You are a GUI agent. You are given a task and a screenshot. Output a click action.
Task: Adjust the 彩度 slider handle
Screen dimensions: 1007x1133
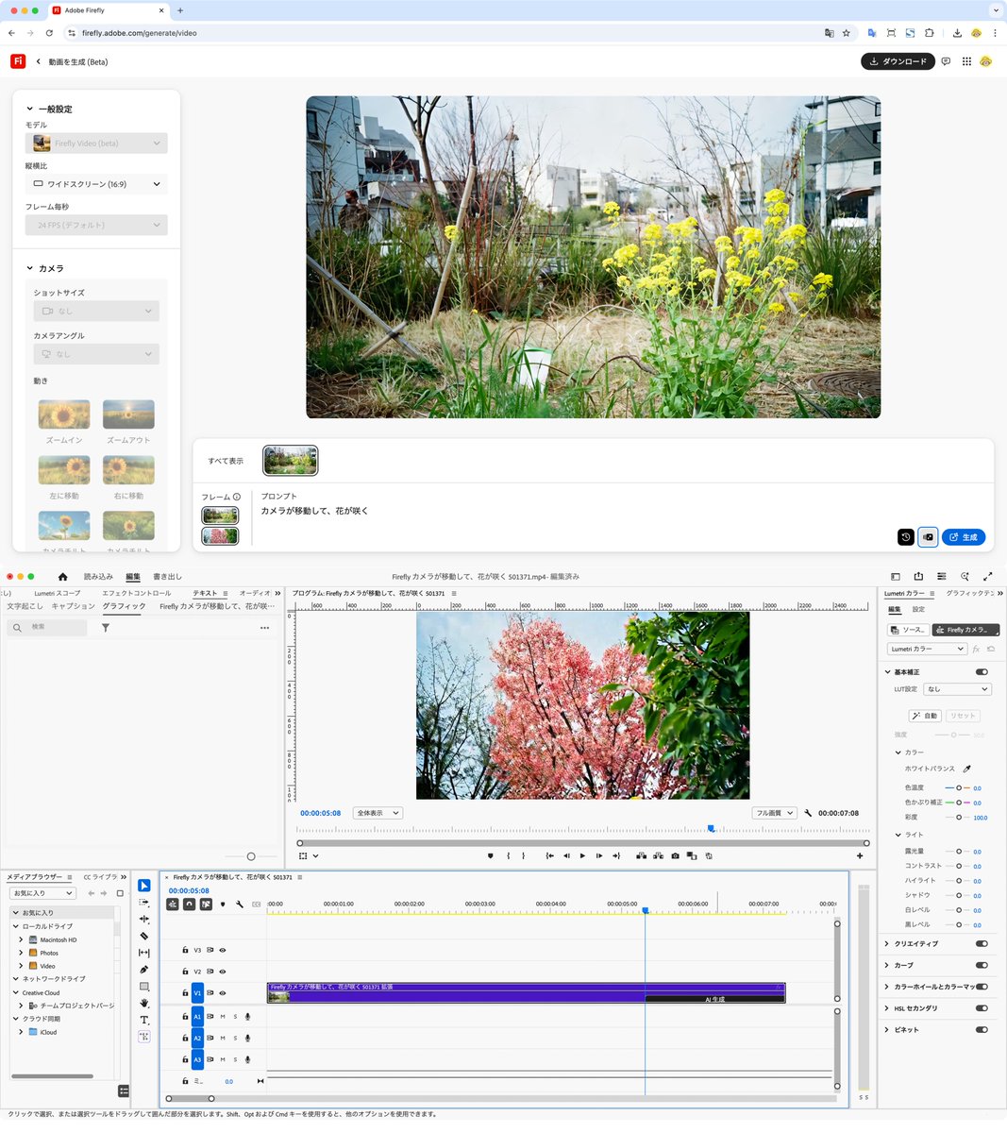pyautogui.click(x=959, y=817)
